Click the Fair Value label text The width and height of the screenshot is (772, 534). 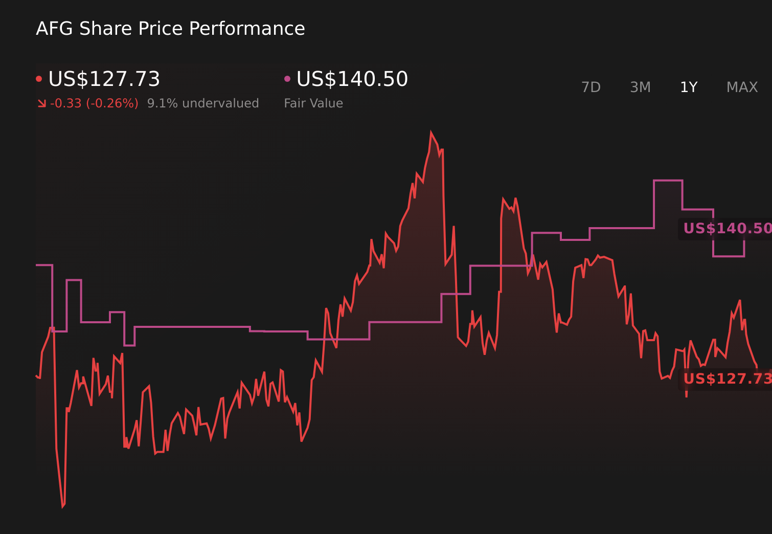(313, 103)
